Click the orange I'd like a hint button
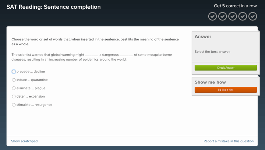The image size is (265, 150). coord(226,90)
